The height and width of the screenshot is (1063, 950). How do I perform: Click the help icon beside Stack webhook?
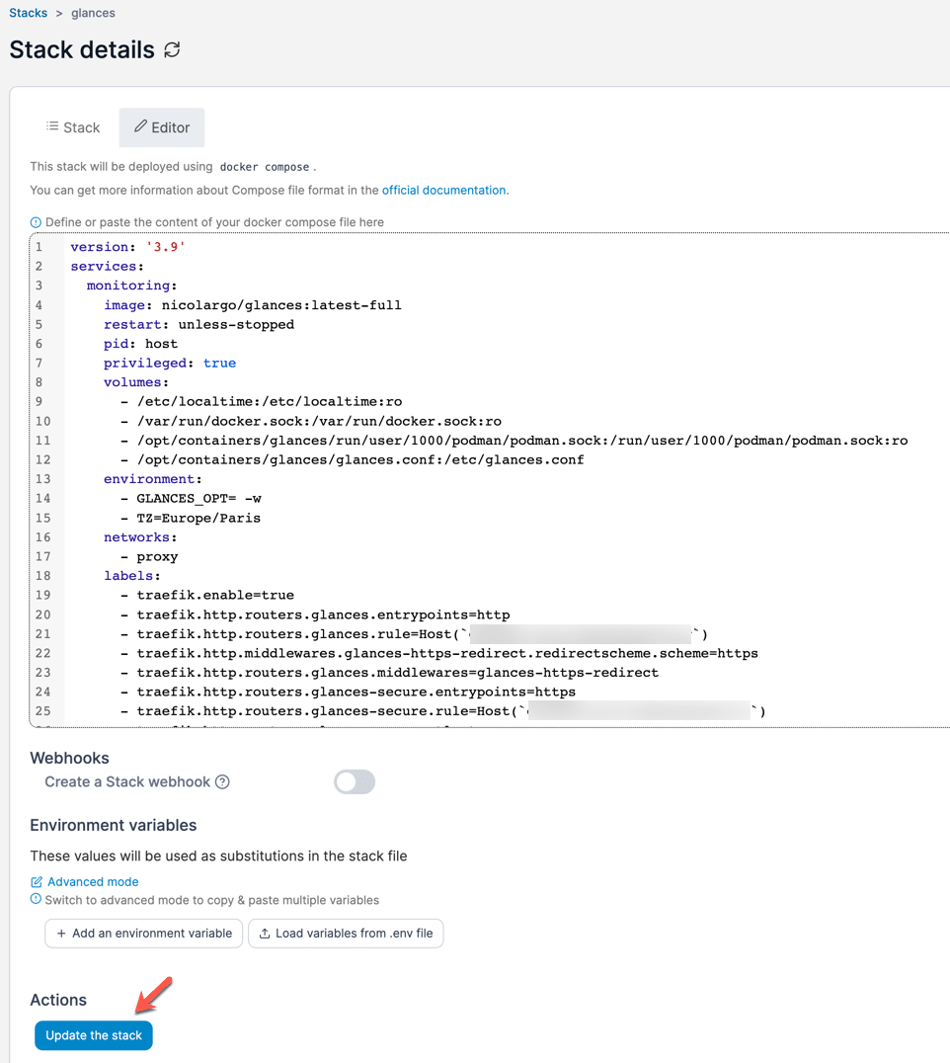(x=222, y=781)
